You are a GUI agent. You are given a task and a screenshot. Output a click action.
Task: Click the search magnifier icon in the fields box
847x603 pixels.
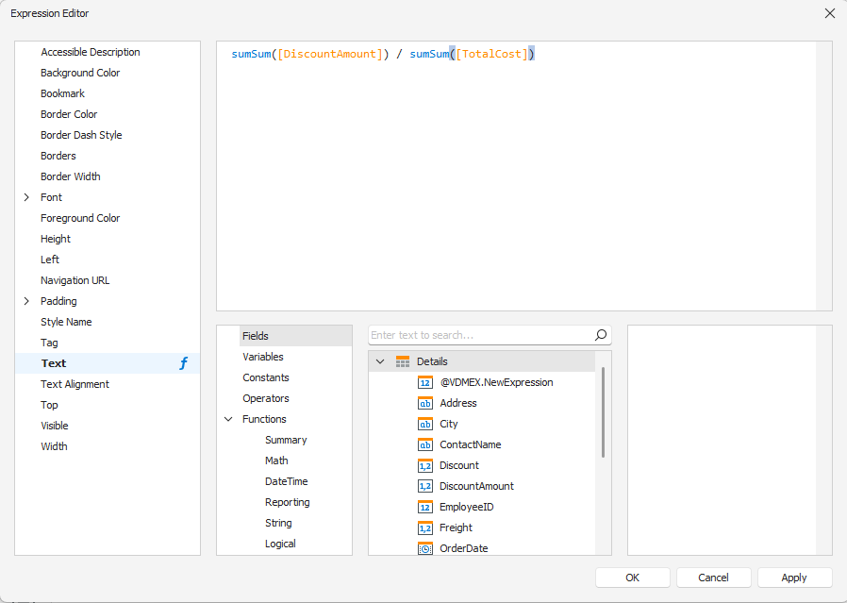(601, 335)
